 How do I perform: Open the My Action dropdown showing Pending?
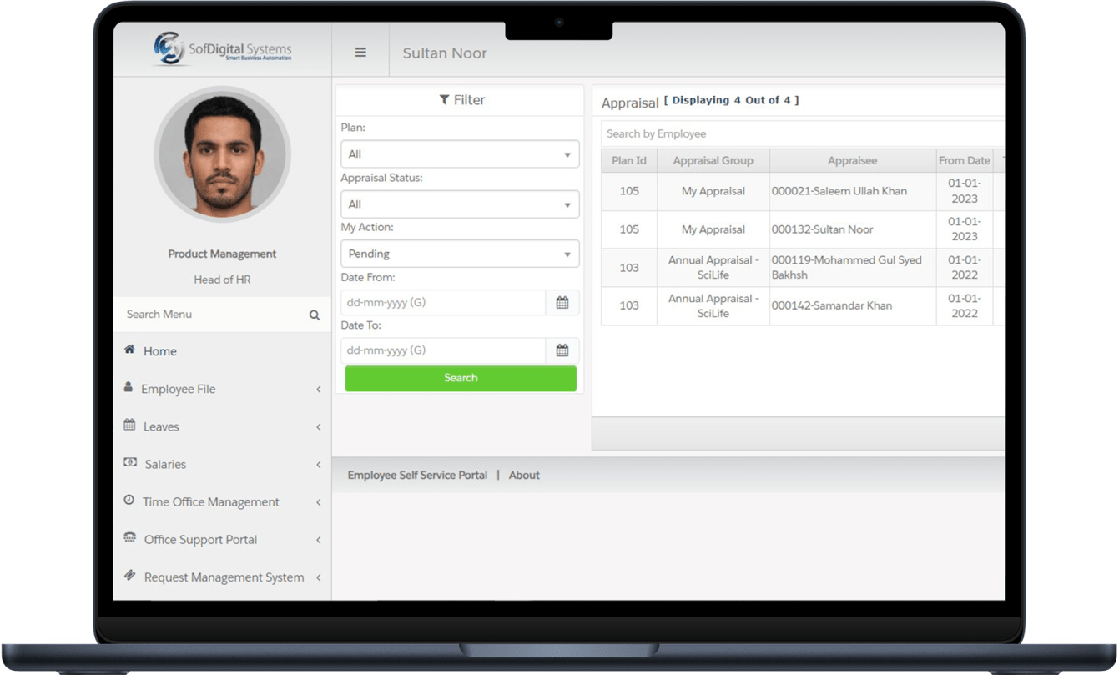coord(460,253)
